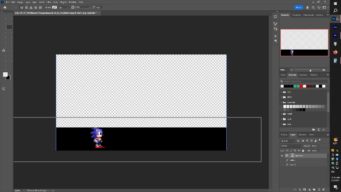
Task: Open the Layers panel flyout menu
Action: click(x=328, y=135)
